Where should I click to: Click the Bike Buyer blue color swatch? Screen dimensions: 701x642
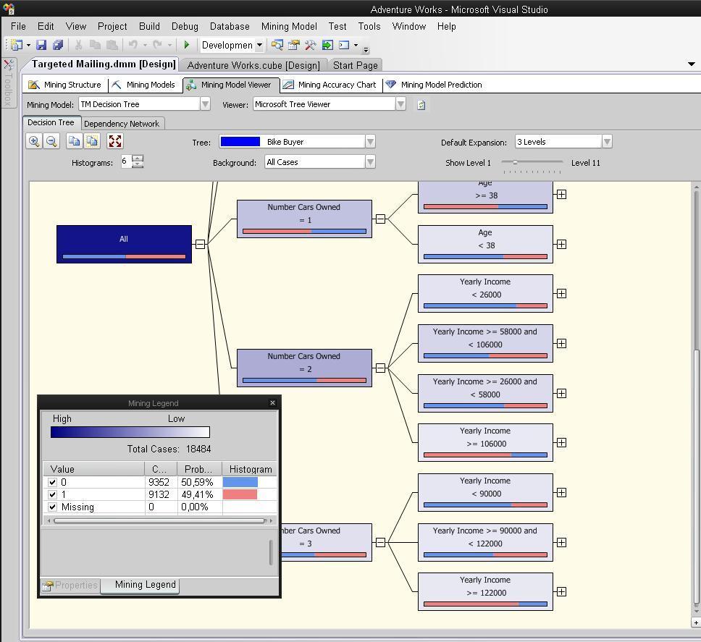240,142
